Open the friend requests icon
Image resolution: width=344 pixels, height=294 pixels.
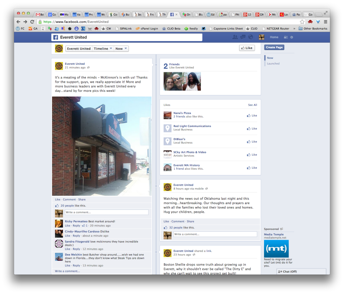[235, 37]
